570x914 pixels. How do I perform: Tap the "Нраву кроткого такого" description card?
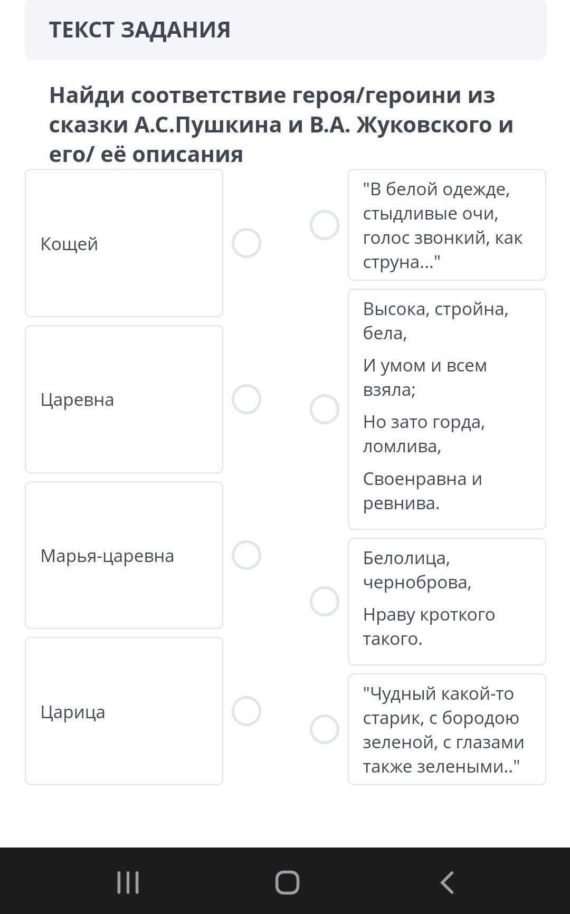point(446,601)
